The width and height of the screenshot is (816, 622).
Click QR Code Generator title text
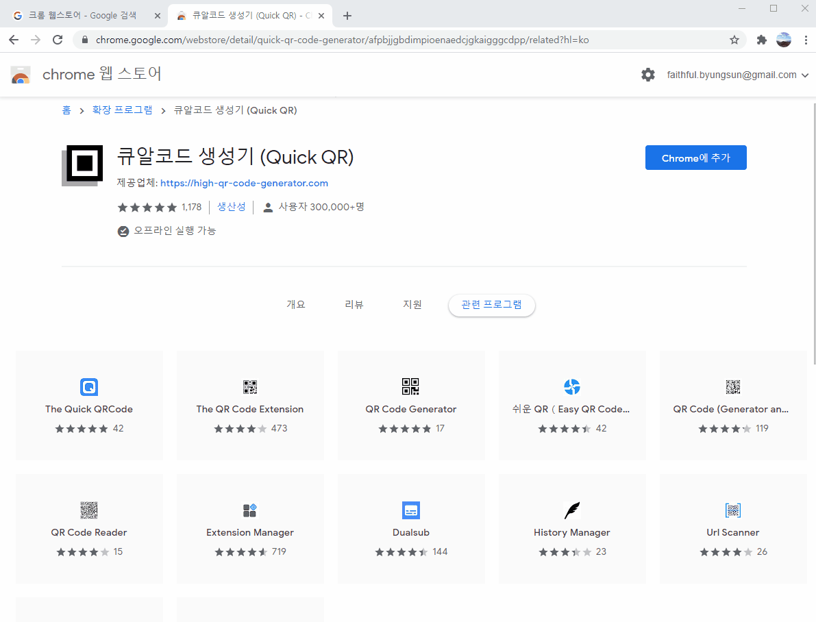click(411, 409)
